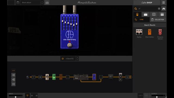This screenshot has height=98, width=174.
Task: Select the green pedal in signal chain
Action: (54, 77)
